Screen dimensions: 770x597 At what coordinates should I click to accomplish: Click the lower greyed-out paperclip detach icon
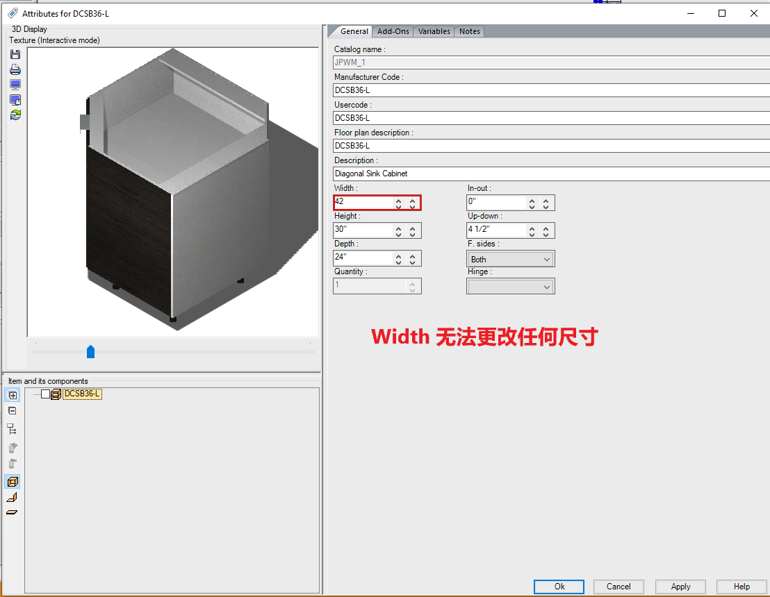pos(13,464)
